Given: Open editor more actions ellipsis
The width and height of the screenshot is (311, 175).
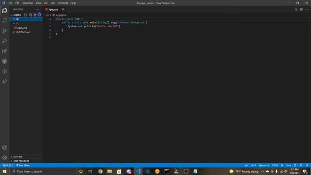Looking at the screenshot, I should [307, 9].
